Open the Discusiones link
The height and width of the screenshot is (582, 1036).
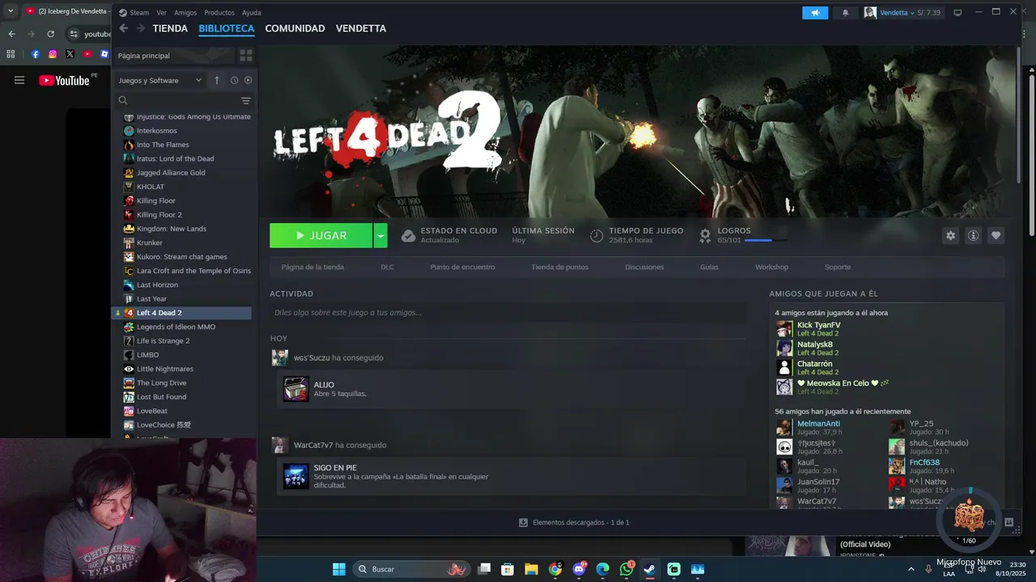[644, 267]
